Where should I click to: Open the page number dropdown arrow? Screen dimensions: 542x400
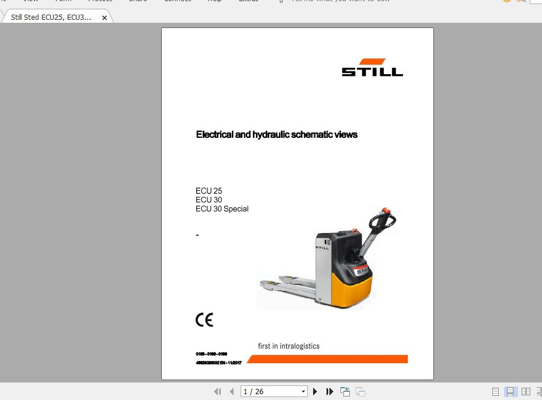pyautogui.click(x=303, y=391)
